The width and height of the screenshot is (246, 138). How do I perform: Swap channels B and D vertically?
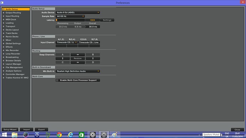tap(93, 58)
